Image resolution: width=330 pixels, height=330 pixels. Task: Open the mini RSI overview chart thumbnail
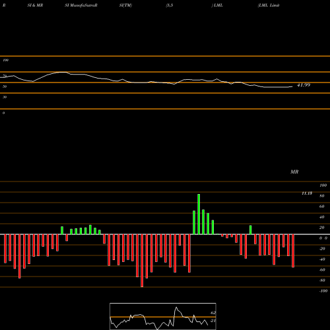tap(163, 316)
